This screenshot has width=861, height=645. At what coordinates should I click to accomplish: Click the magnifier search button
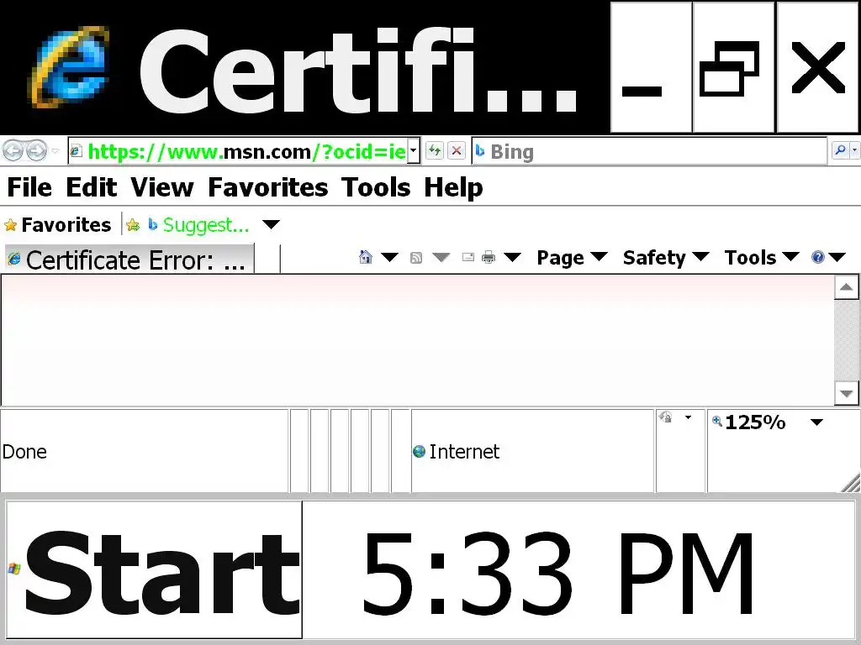840,150
